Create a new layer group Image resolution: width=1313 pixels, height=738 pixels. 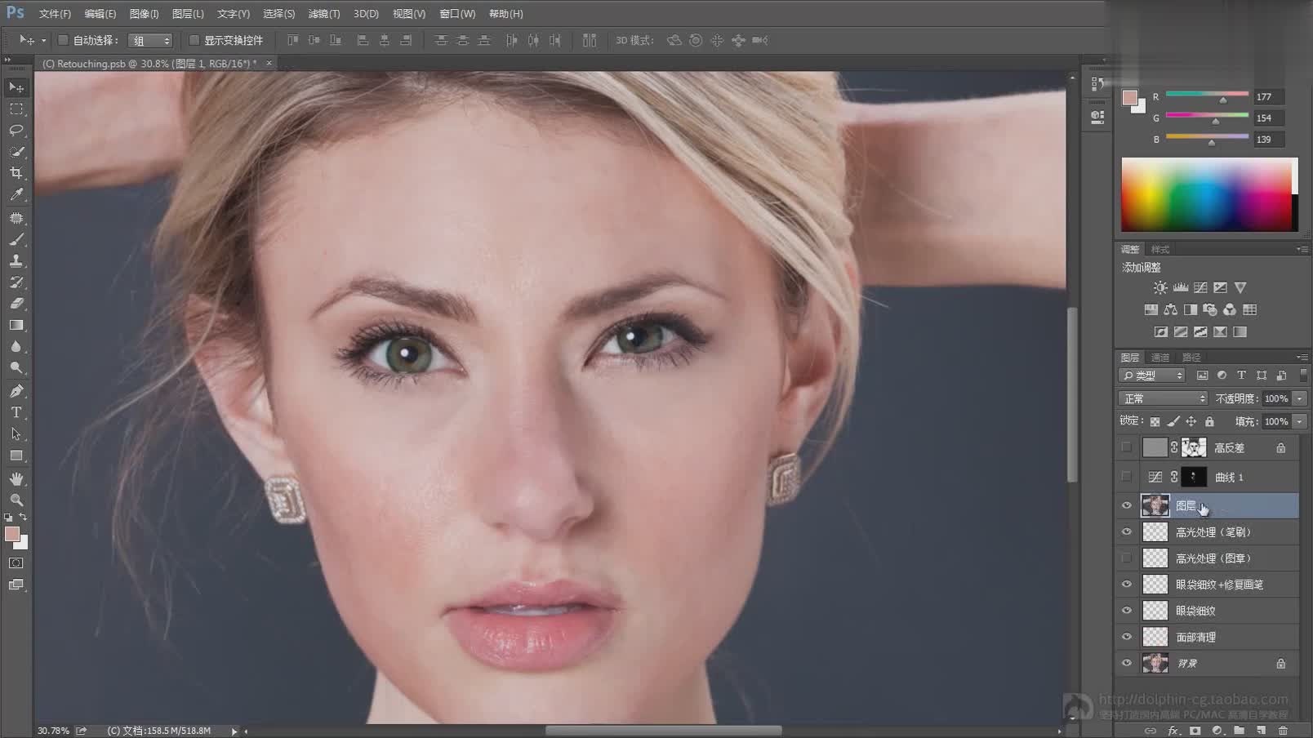click(1240, 730)
